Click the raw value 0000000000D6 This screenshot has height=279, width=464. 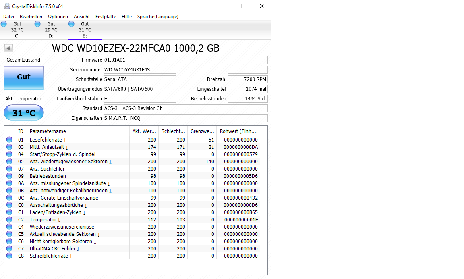point(240,205)
